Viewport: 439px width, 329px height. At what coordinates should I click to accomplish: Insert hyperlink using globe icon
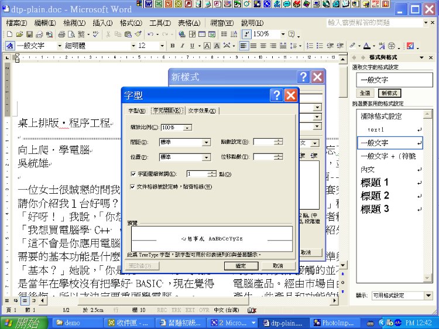tap(182, 35)
